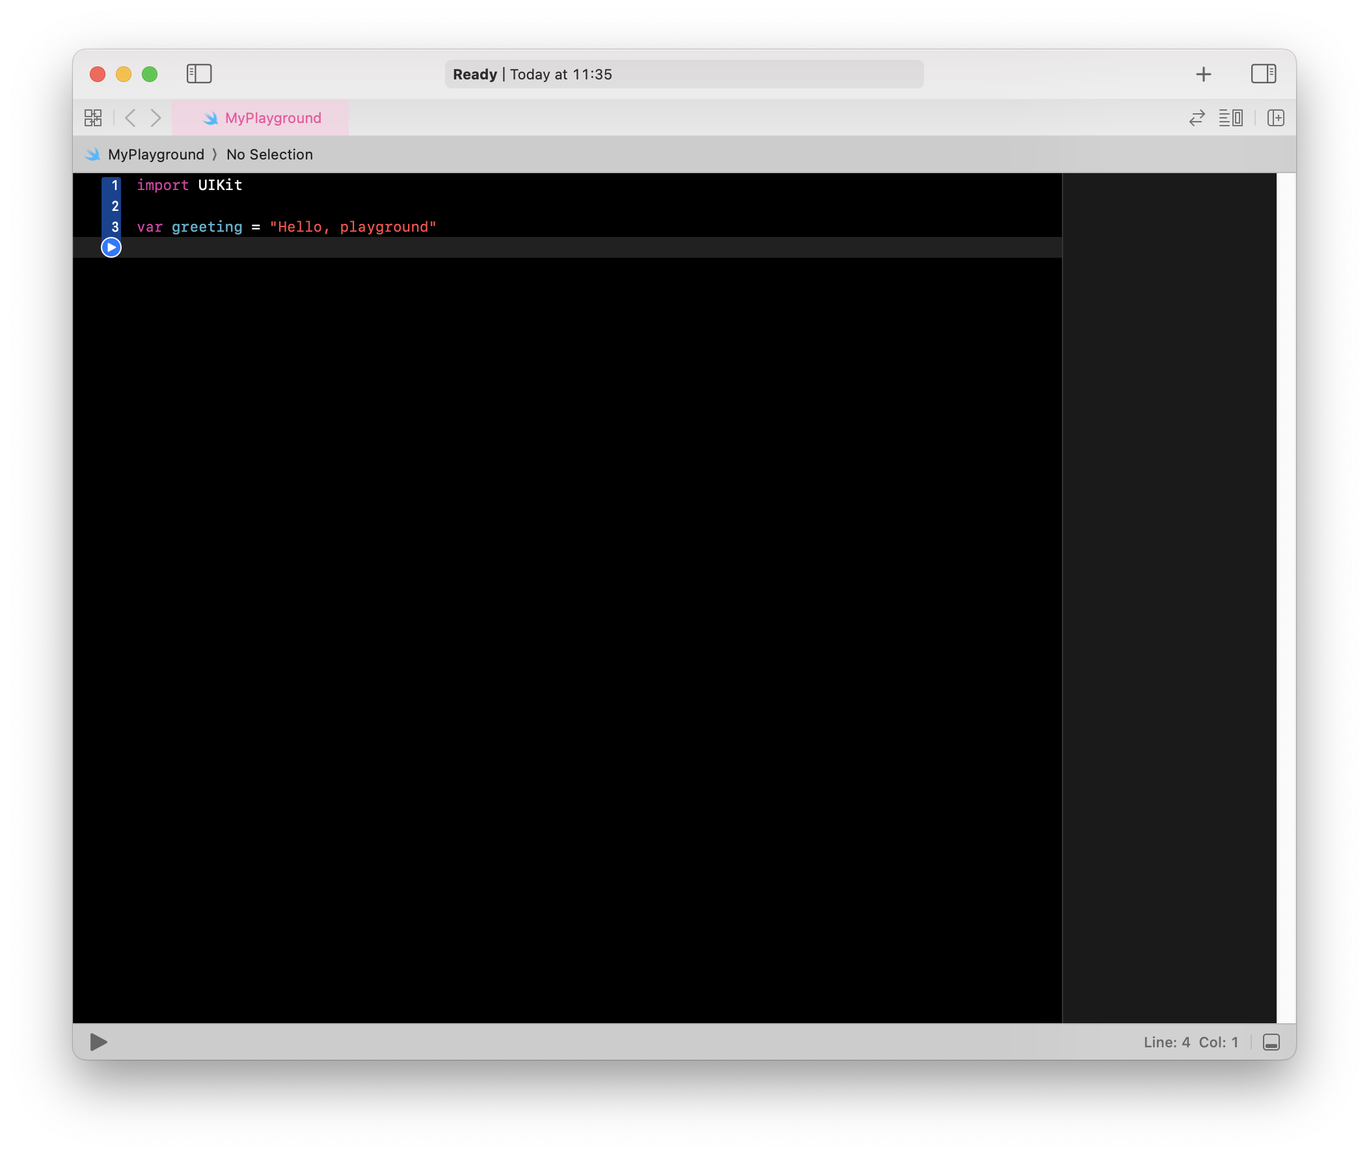Image resolution: width=1369 pixels, height=1156 pixels.
Task: Click the plus Library button
Action: pyautogui.click(x=1203, y=74)
